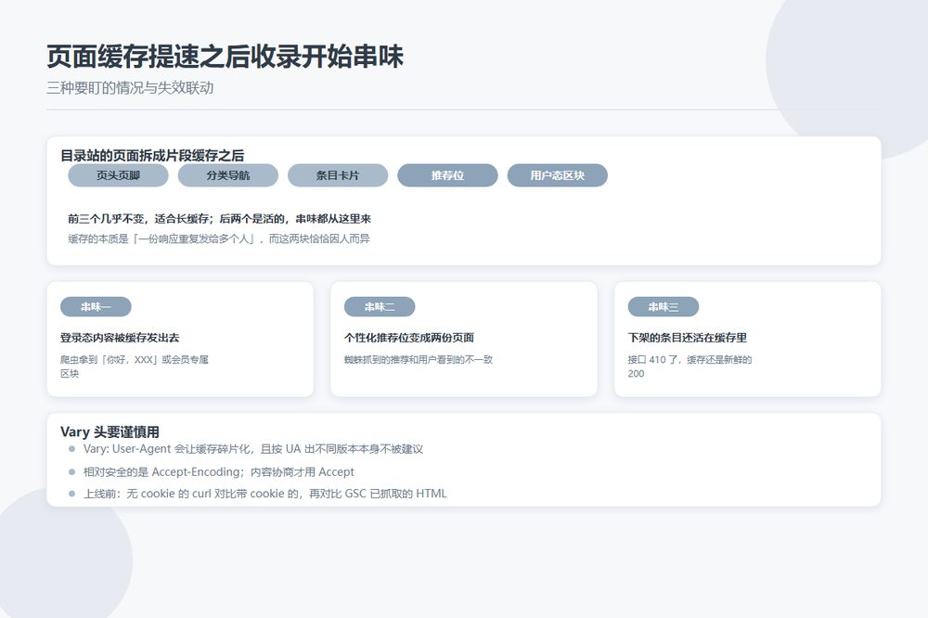Viewport: 928px width, 618px height.
Task: Click heading 目录站的页面拆成片段缓存之后
Action: (152, 156)
